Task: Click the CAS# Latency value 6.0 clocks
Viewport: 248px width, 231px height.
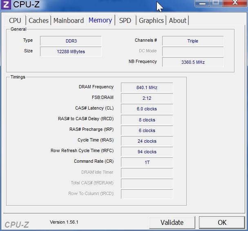Action: pyautogui.click(x=147, y=109)
